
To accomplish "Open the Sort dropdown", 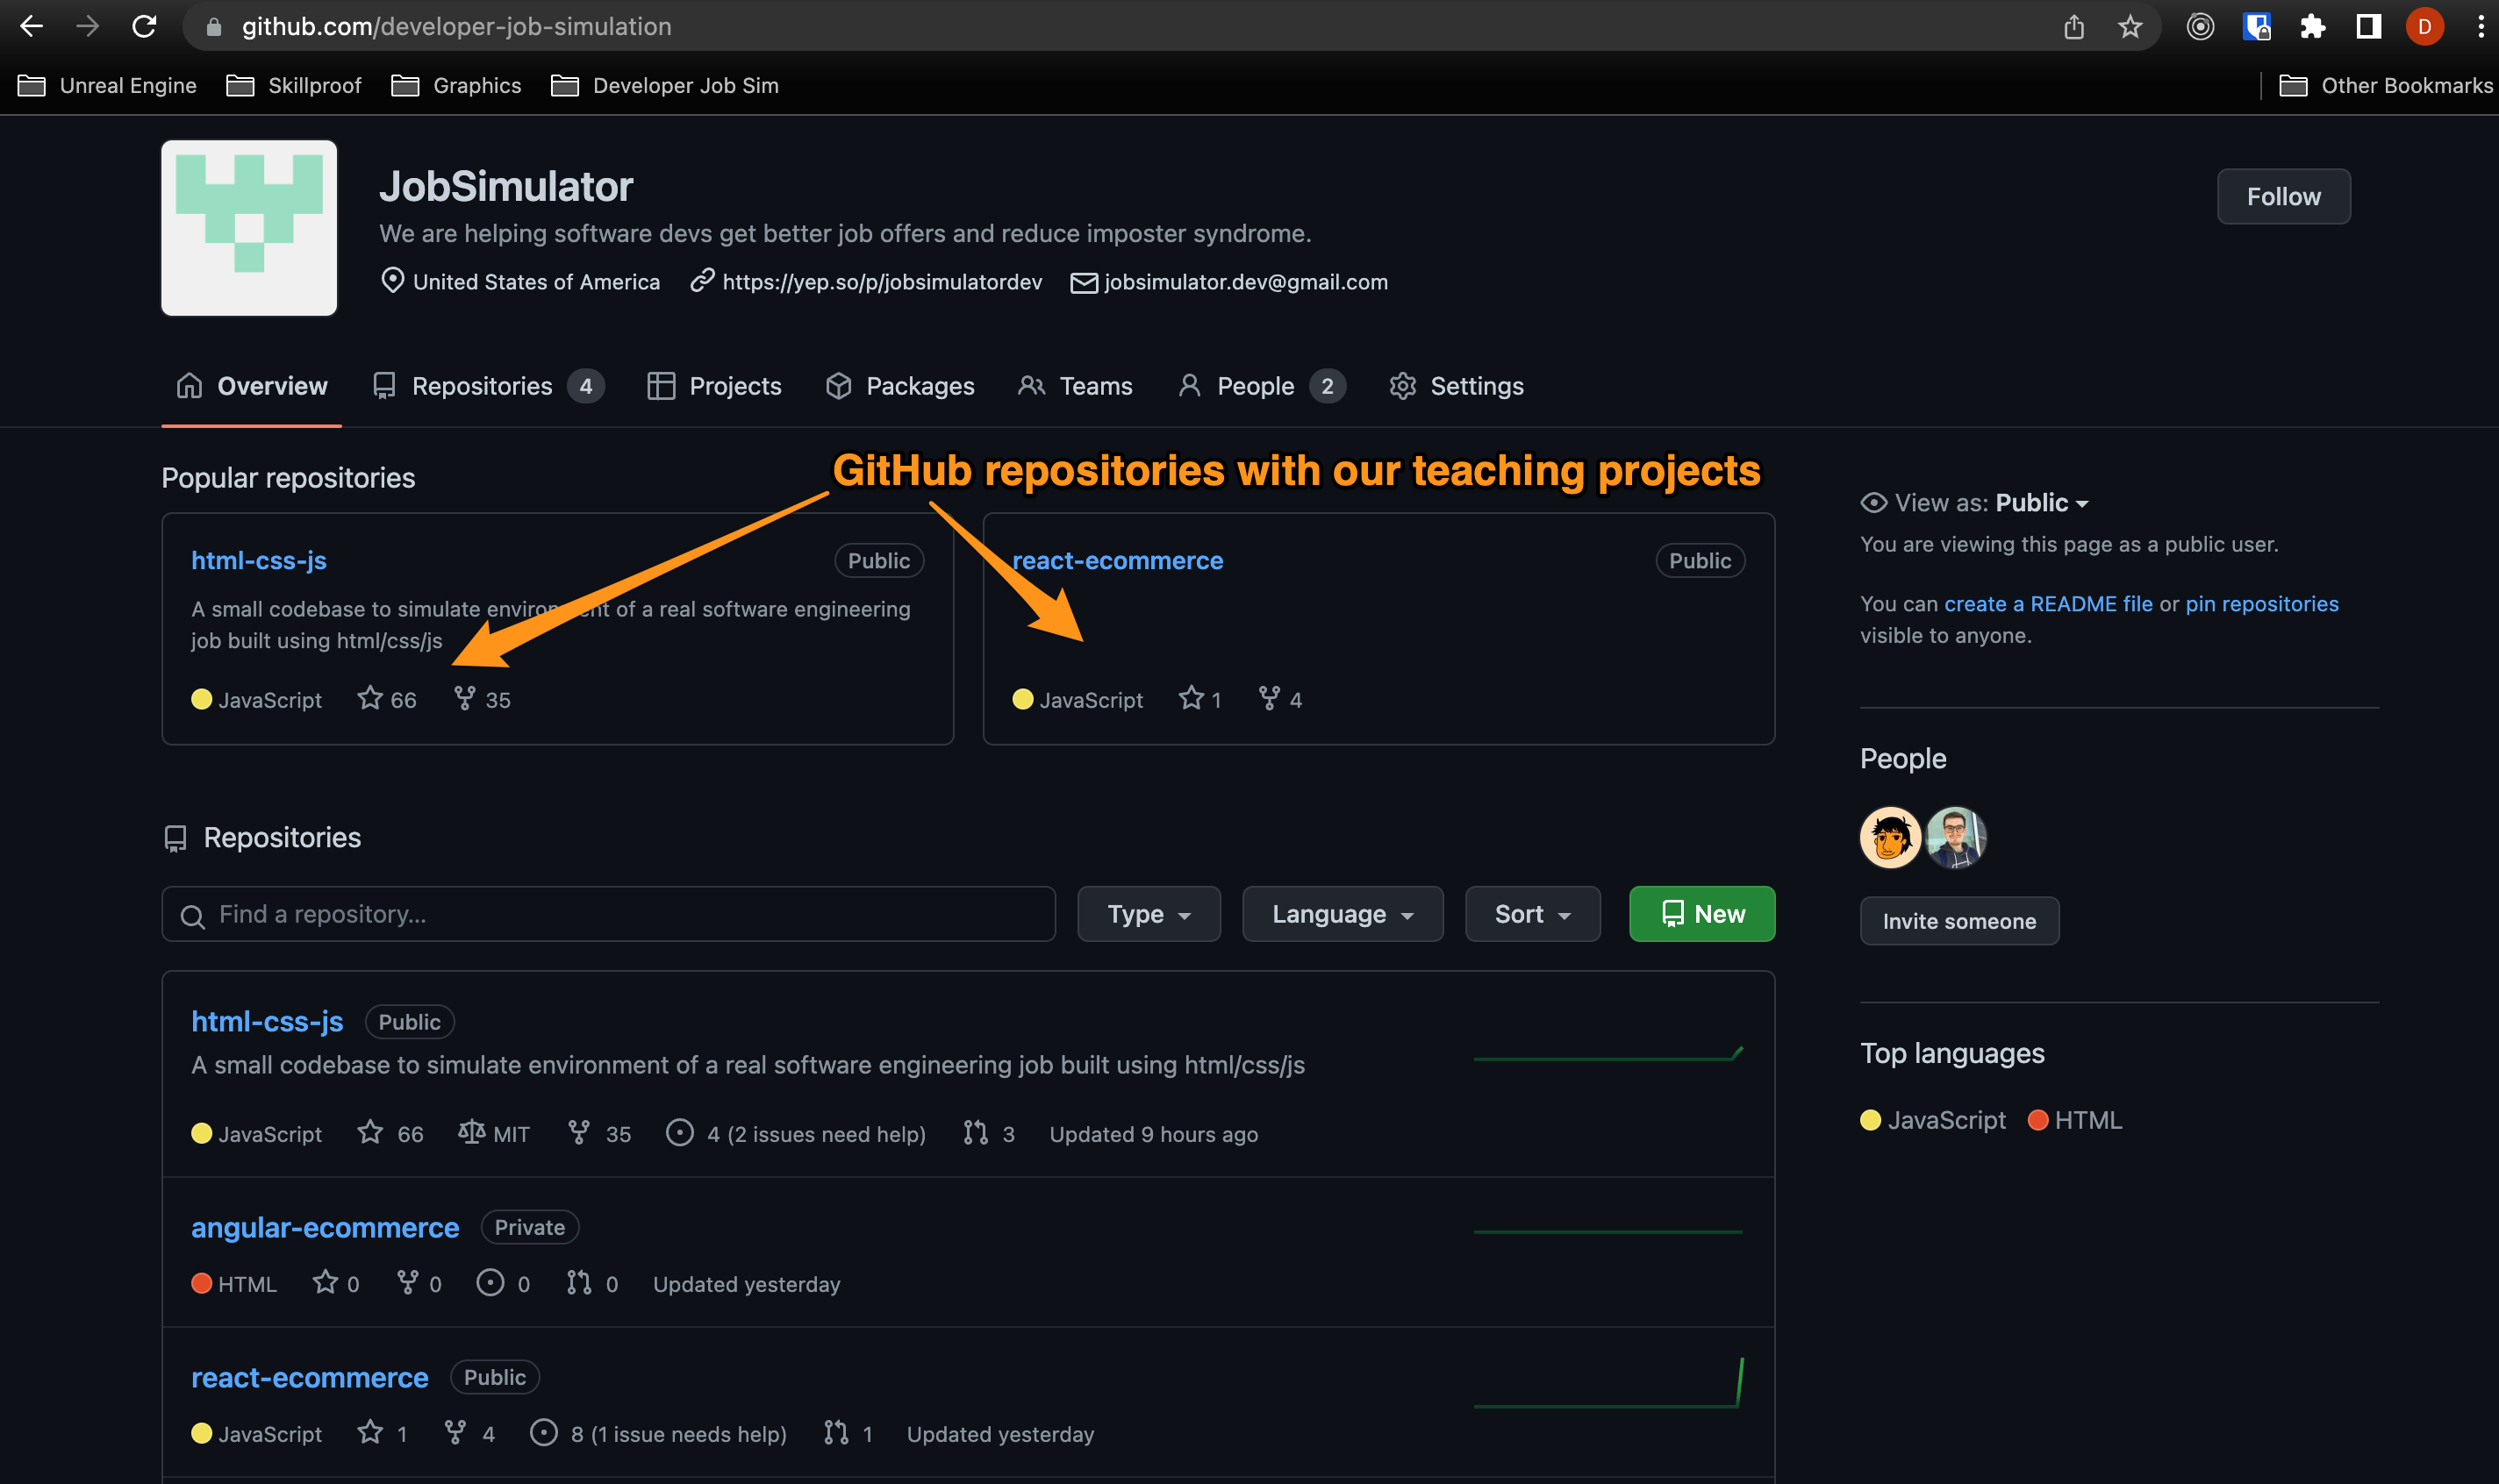I will click(x=1533, y=914).
